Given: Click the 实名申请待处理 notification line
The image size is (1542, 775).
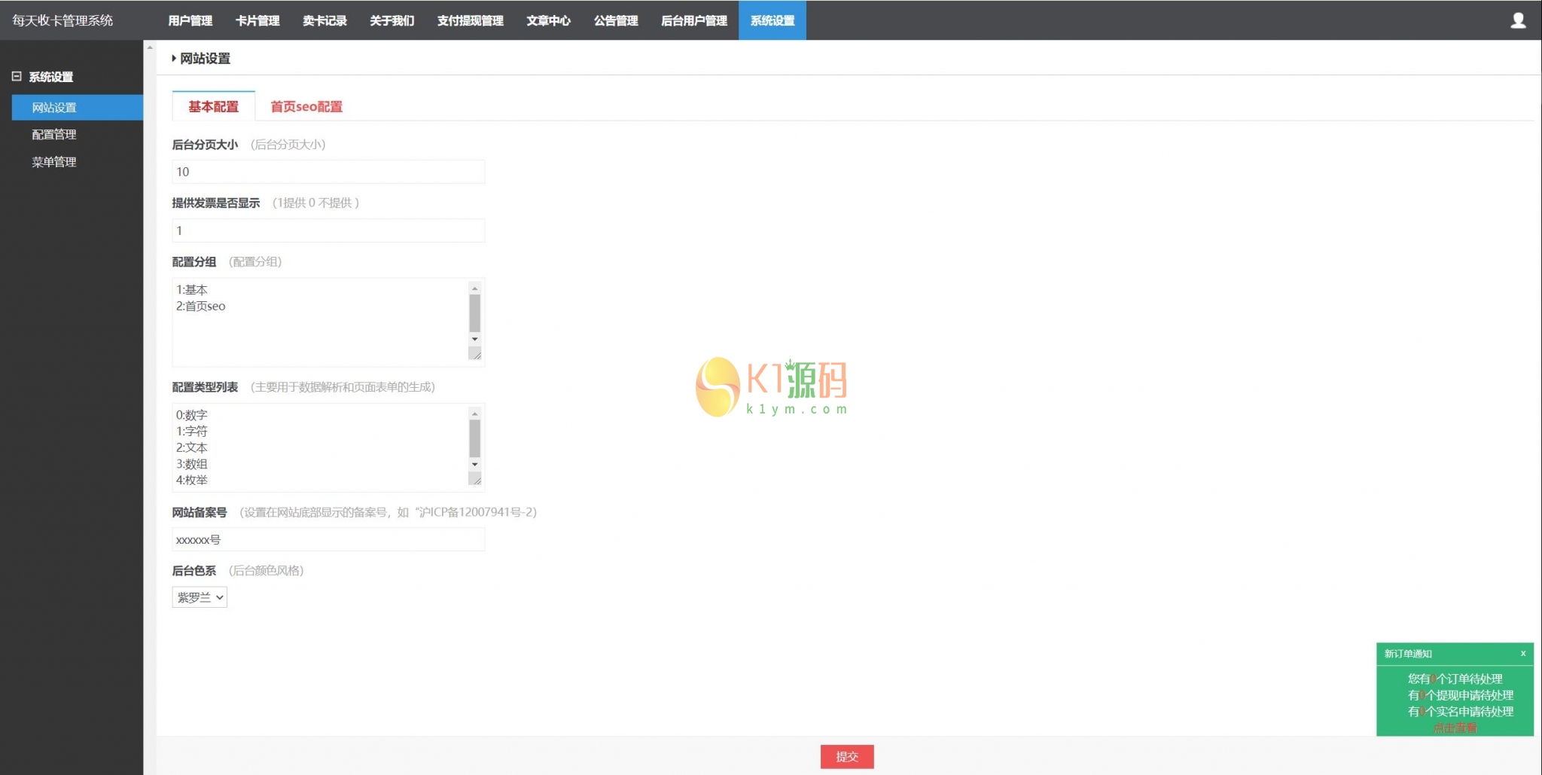Looking at the screenshot, I should point(1460,711).
